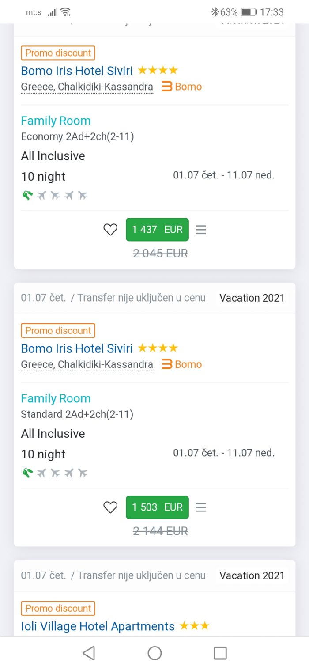Tap green phone icon in Standard offer
The height and width of the screenshot is (670, 309).
(x=27, y=473)
